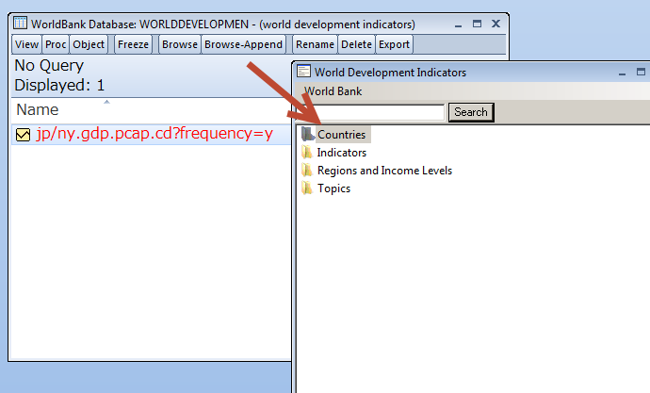Click the Regions and Income Levels folder icon

[x=307, y=170]
